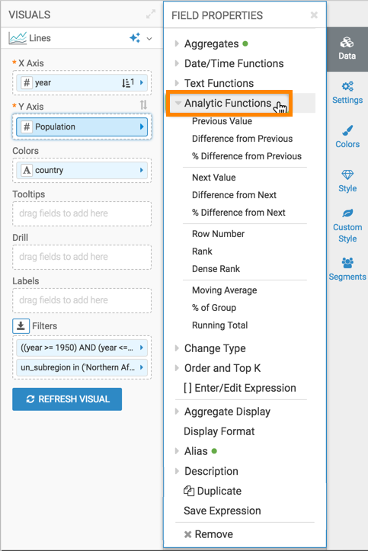
Task: Click the REFRESH VISUAL button
Action: [67, 399]
